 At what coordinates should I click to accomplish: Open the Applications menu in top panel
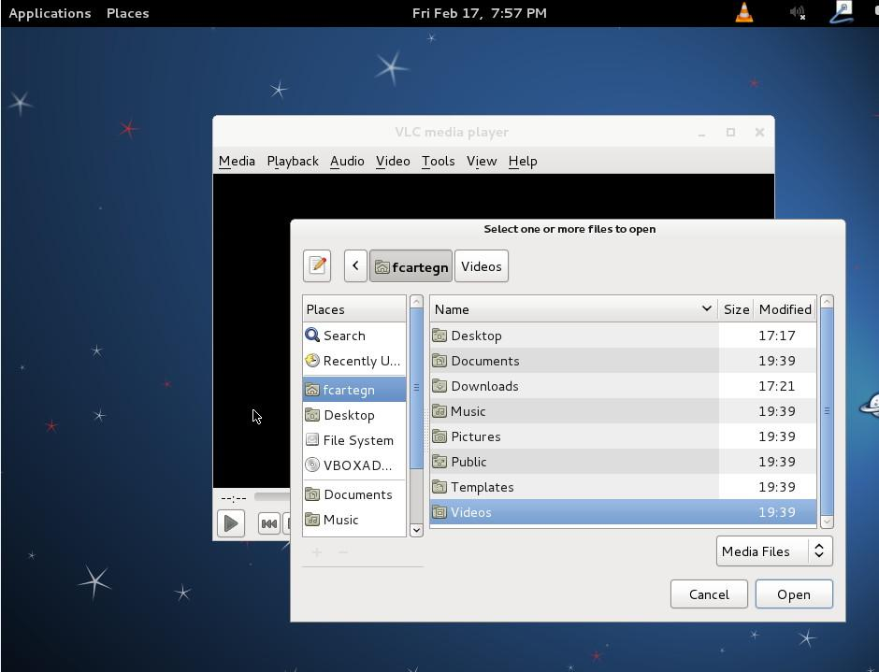click(50, 13)
